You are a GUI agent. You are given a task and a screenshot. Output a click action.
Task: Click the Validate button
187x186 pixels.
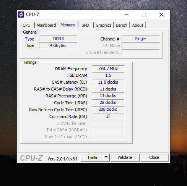[125, 158]
